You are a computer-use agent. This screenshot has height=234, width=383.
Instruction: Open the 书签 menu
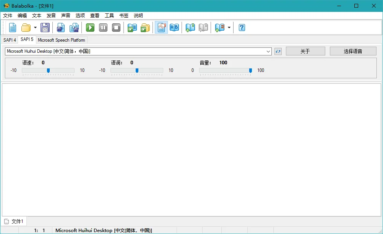click(x=124, y=16)
